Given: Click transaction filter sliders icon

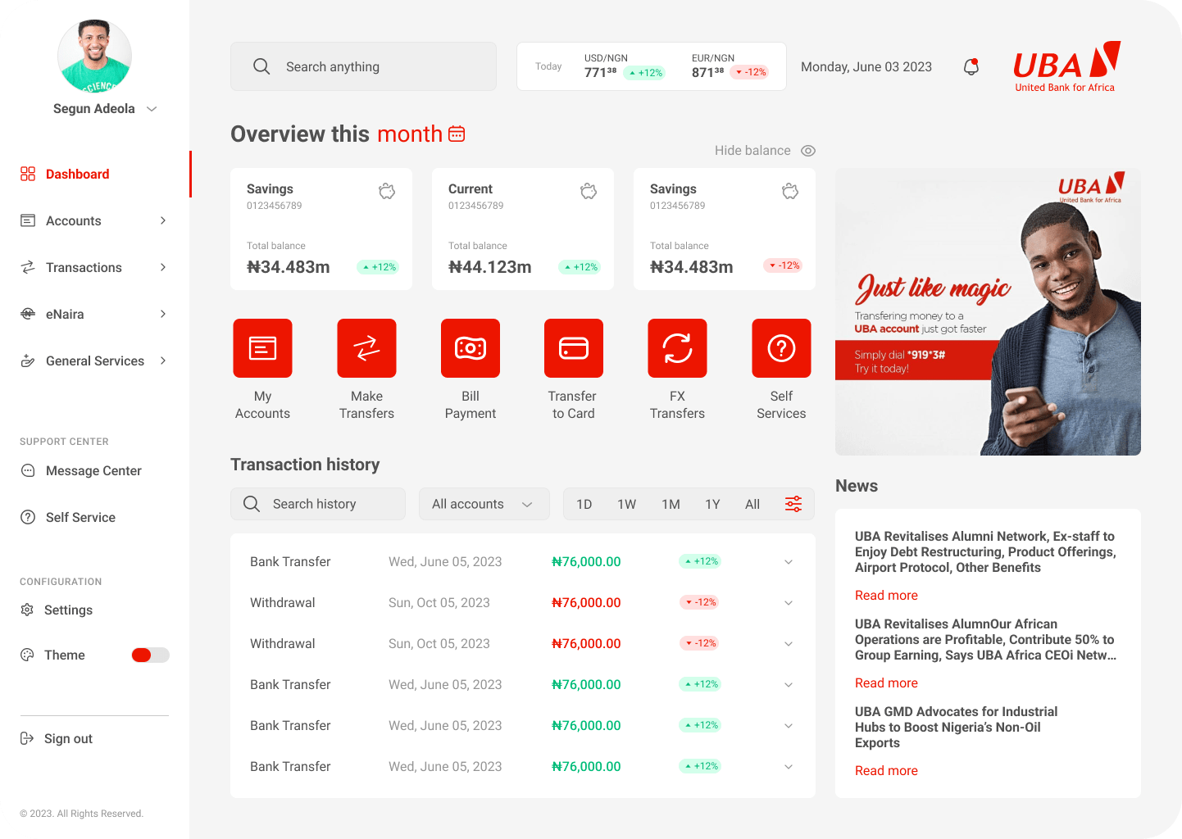Looking at the screenshot, I should coord(793,504).
